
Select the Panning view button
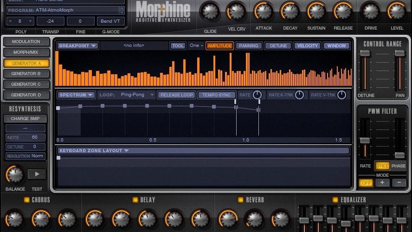click(x=249, y=46)
